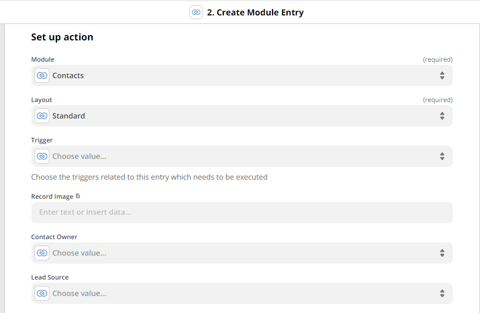Click the up-down arrows of Trigger field

click(442, 156)
